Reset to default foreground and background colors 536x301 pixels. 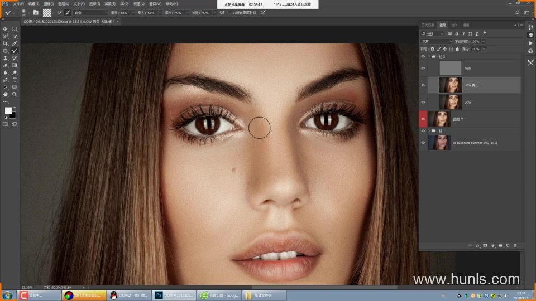(6, 118)
